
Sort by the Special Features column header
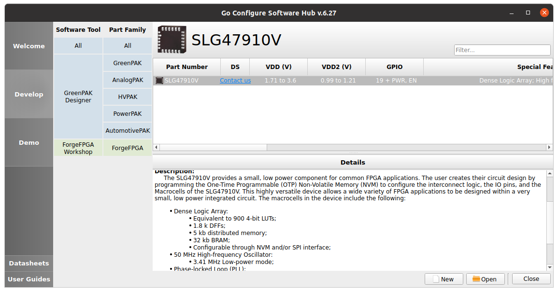point(488,67)
